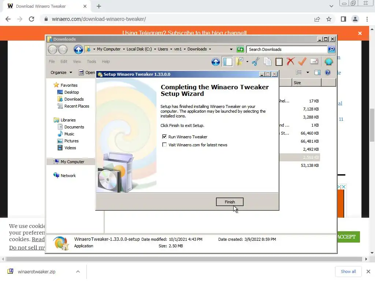Expand dropdown arrow after Local Disk (C:)
This screenshot has height=281, width=375.
155,49
